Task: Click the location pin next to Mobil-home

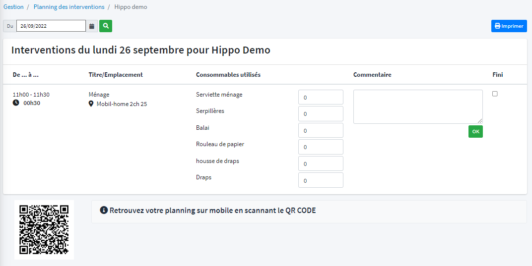Action: point(91,104)
